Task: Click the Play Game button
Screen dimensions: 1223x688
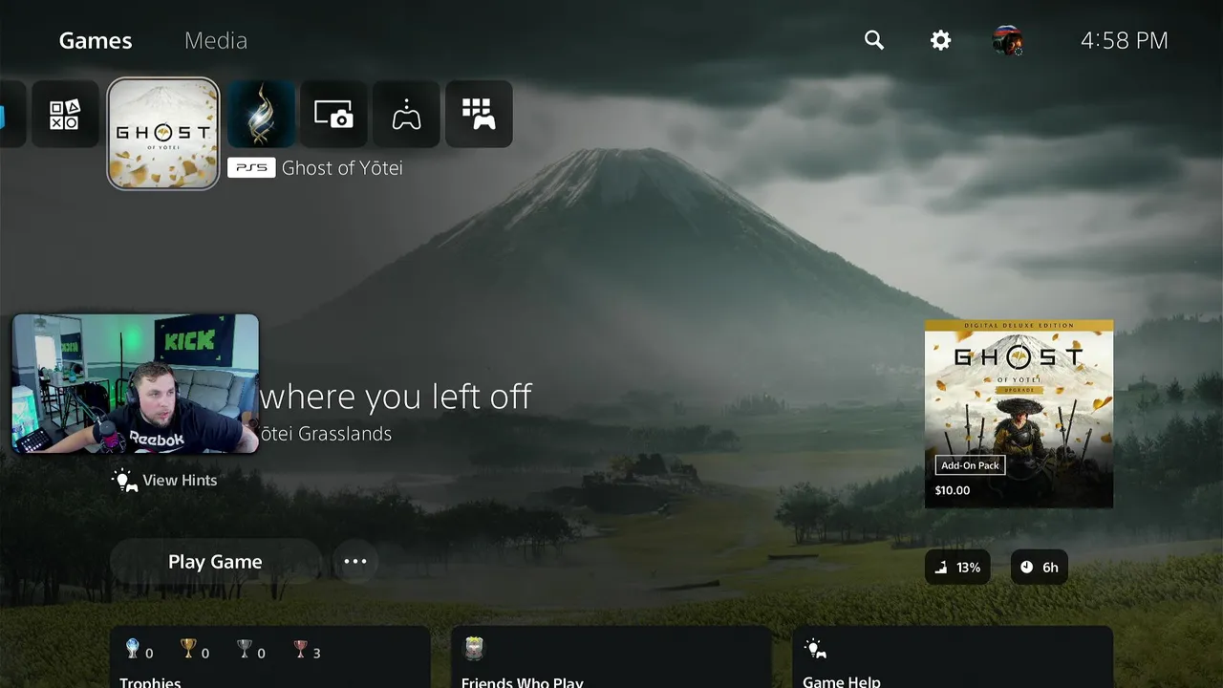Action: [216, 562]
